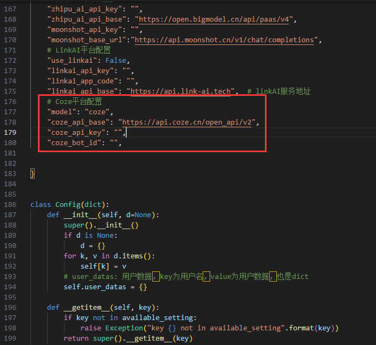Click the __getitem__ method name
Screen dimensions: 376x345
coord(87,307)
